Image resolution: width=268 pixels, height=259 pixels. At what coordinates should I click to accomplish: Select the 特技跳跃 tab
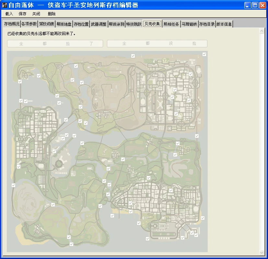click(x=134, y=24)
